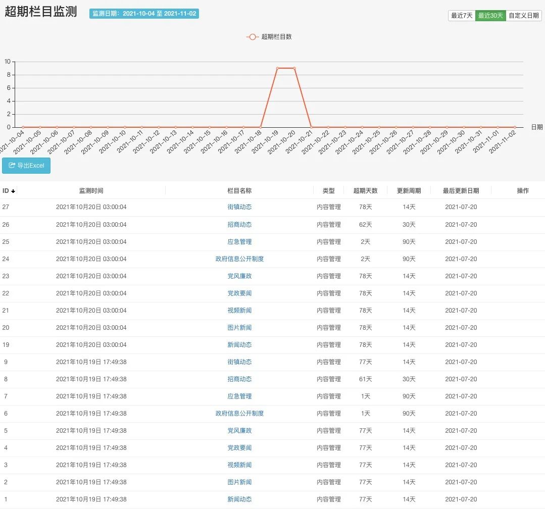
Task: Click chart data point for 2021-10-20
Action: pyautogui.click(x=294, y=68)
